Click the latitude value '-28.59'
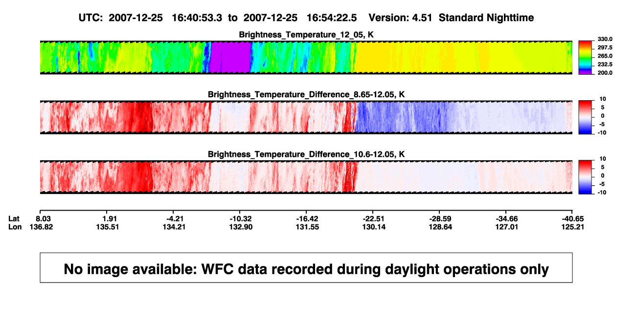The image size is (636, 326). 439,218
